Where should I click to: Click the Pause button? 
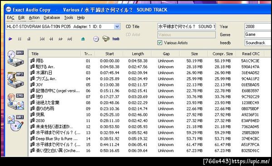(x=19, y=39)
